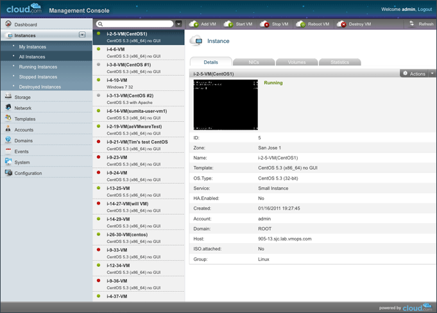Select i-9-21-VM(Tim's test CentOS entry
The height and width of the screenshot is (313, 437).
pyautogui.click(x=139, y=145)
